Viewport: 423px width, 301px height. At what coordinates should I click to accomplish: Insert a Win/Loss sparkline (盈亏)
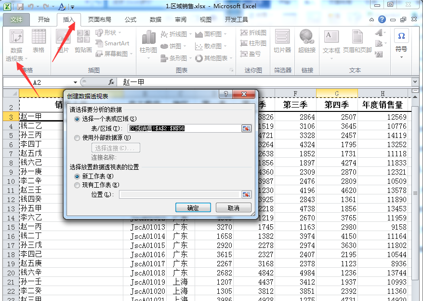point(251,54)
